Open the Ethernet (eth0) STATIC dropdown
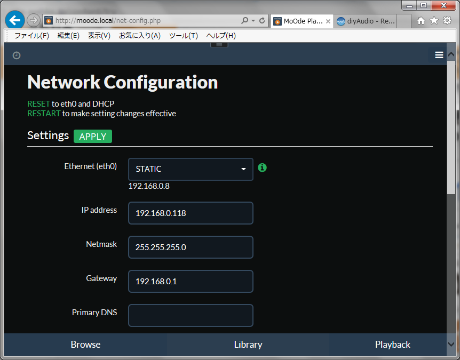 coord(191,169)
